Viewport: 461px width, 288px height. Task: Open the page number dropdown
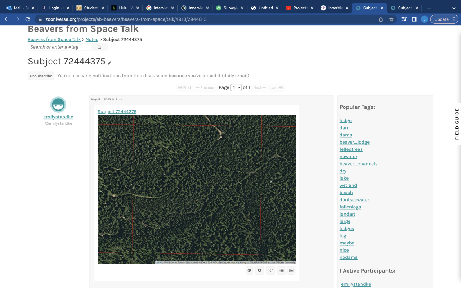pos(236,87)
